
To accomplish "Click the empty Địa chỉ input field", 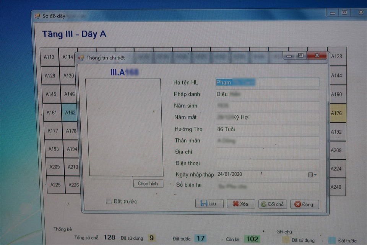I will coord(268,152).
